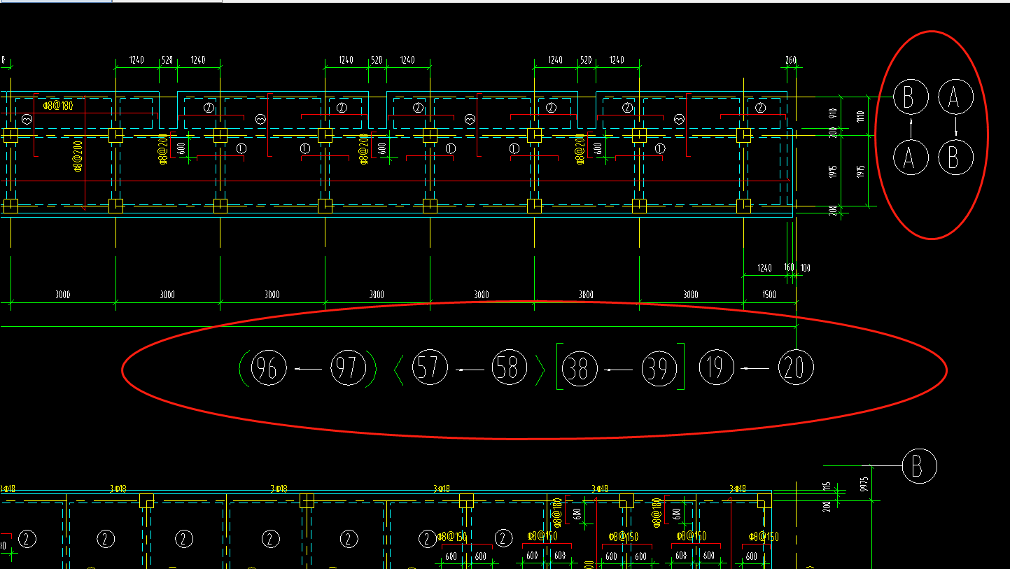
Task: Pick the A bubble under the upward arrow
Action: pyautogui.click(x=911, y=157)
